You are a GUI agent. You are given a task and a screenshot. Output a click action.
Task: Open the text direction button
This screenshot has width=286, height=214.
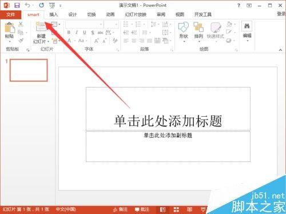pos(166,25)
